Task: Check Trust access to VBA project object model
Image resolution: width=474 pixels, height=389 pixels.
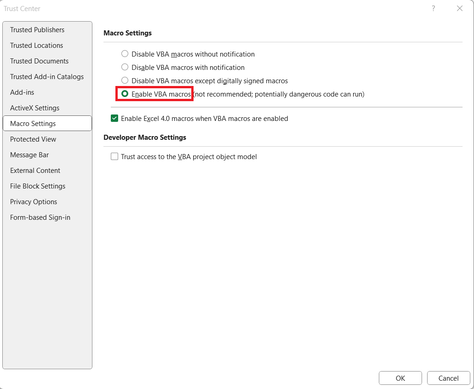Action: (x=114, y=157)
